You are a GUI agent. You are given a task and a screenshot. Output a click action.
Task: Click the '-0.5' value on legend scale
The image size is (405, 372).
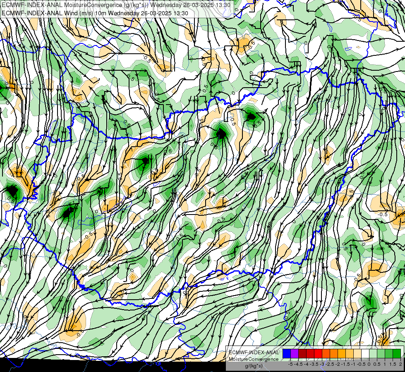[x=362, y=364]
